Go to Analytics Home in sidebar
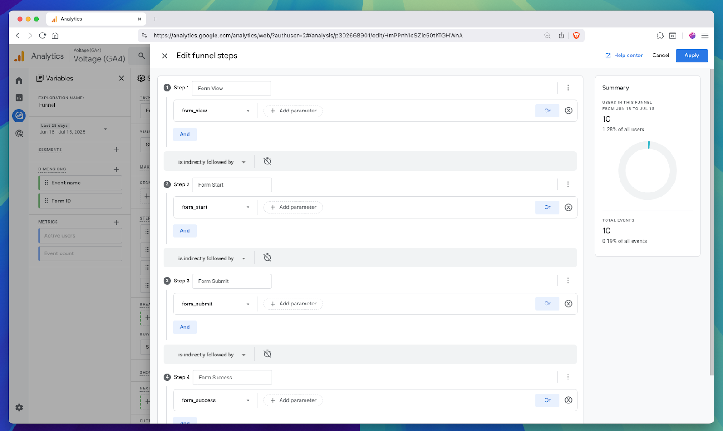Screen dimensions: 723x431 [x=19, y=80]
